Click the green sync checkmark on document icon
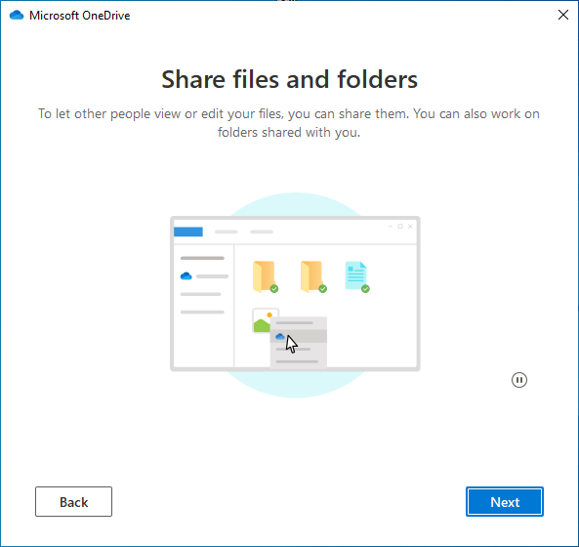 (365, 289)
